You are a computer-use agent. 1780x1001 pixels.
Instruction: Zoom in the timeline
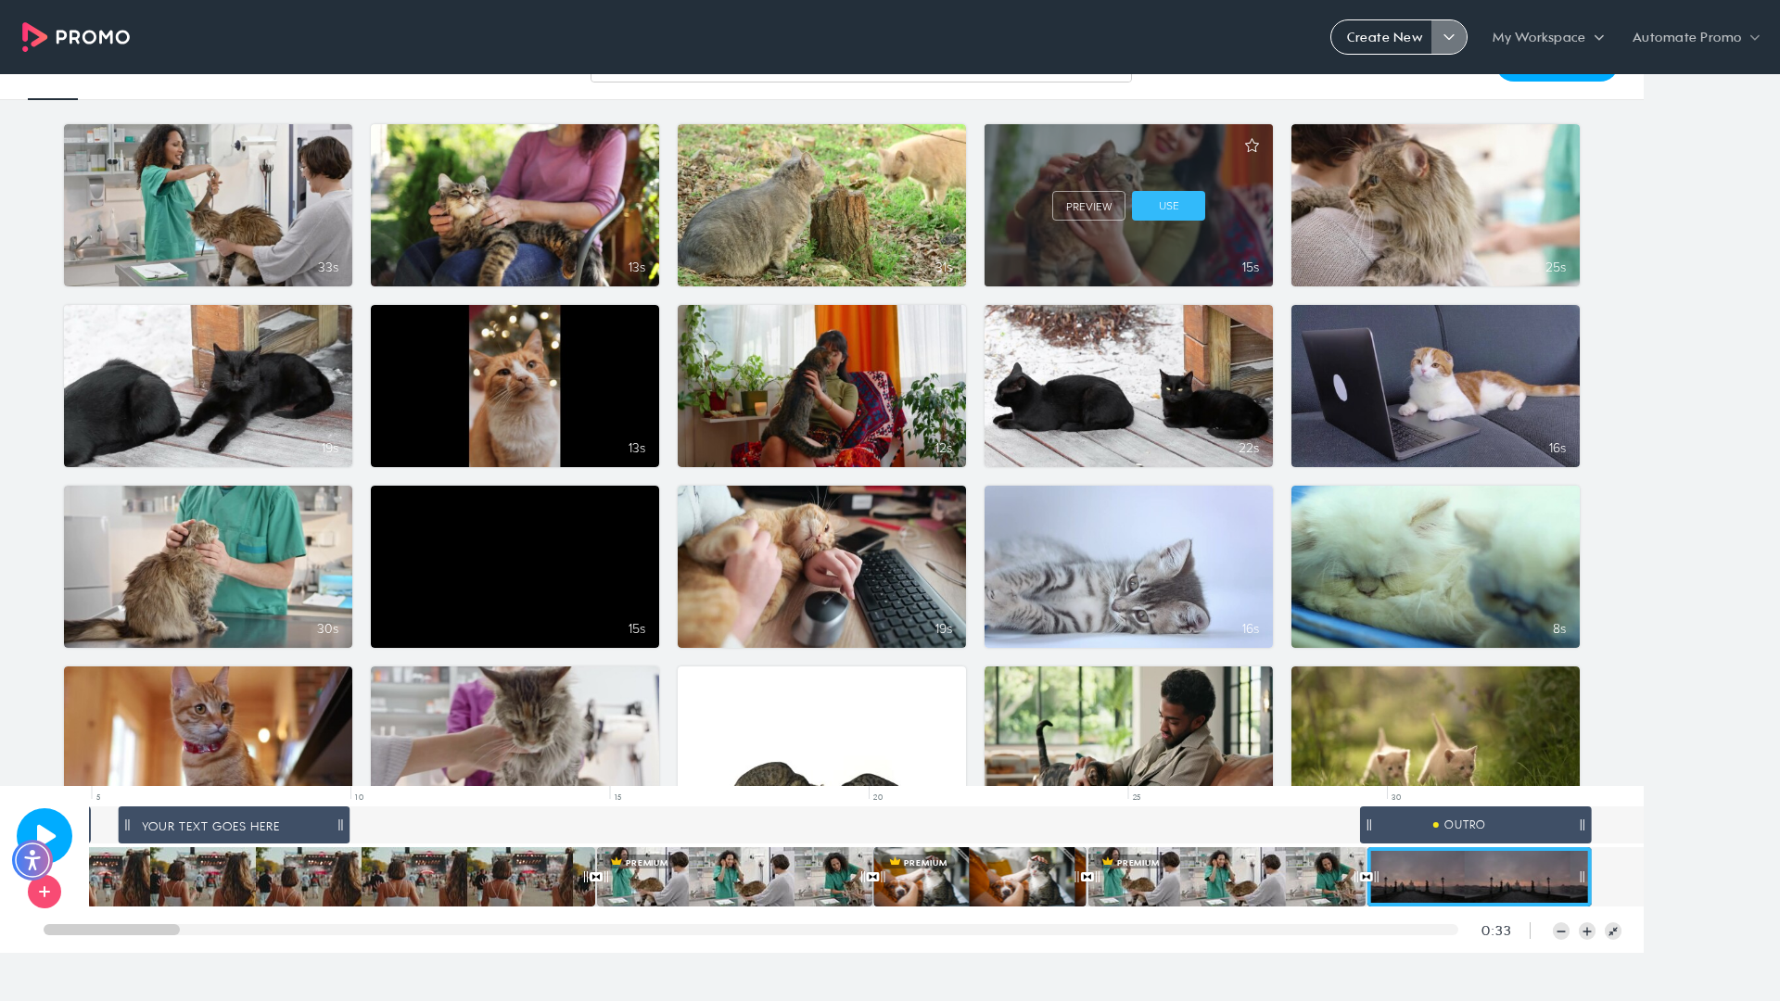[1587, 931]
